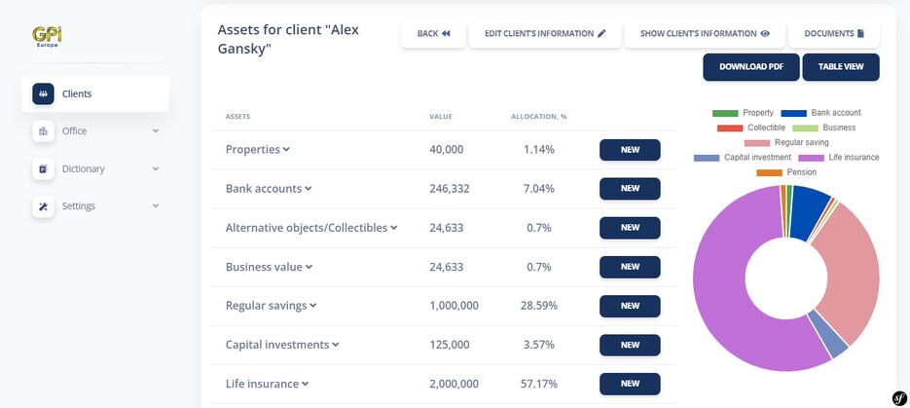
Task: Click the Symfony debug icon
Action: tap(899, 397)
